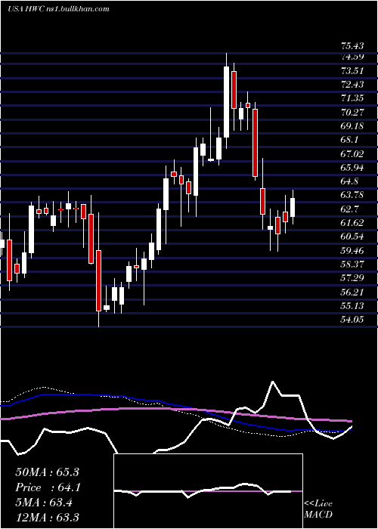Click the 56.21 price axis label
This screenshot has width=378, height=529.
[352, 292]
